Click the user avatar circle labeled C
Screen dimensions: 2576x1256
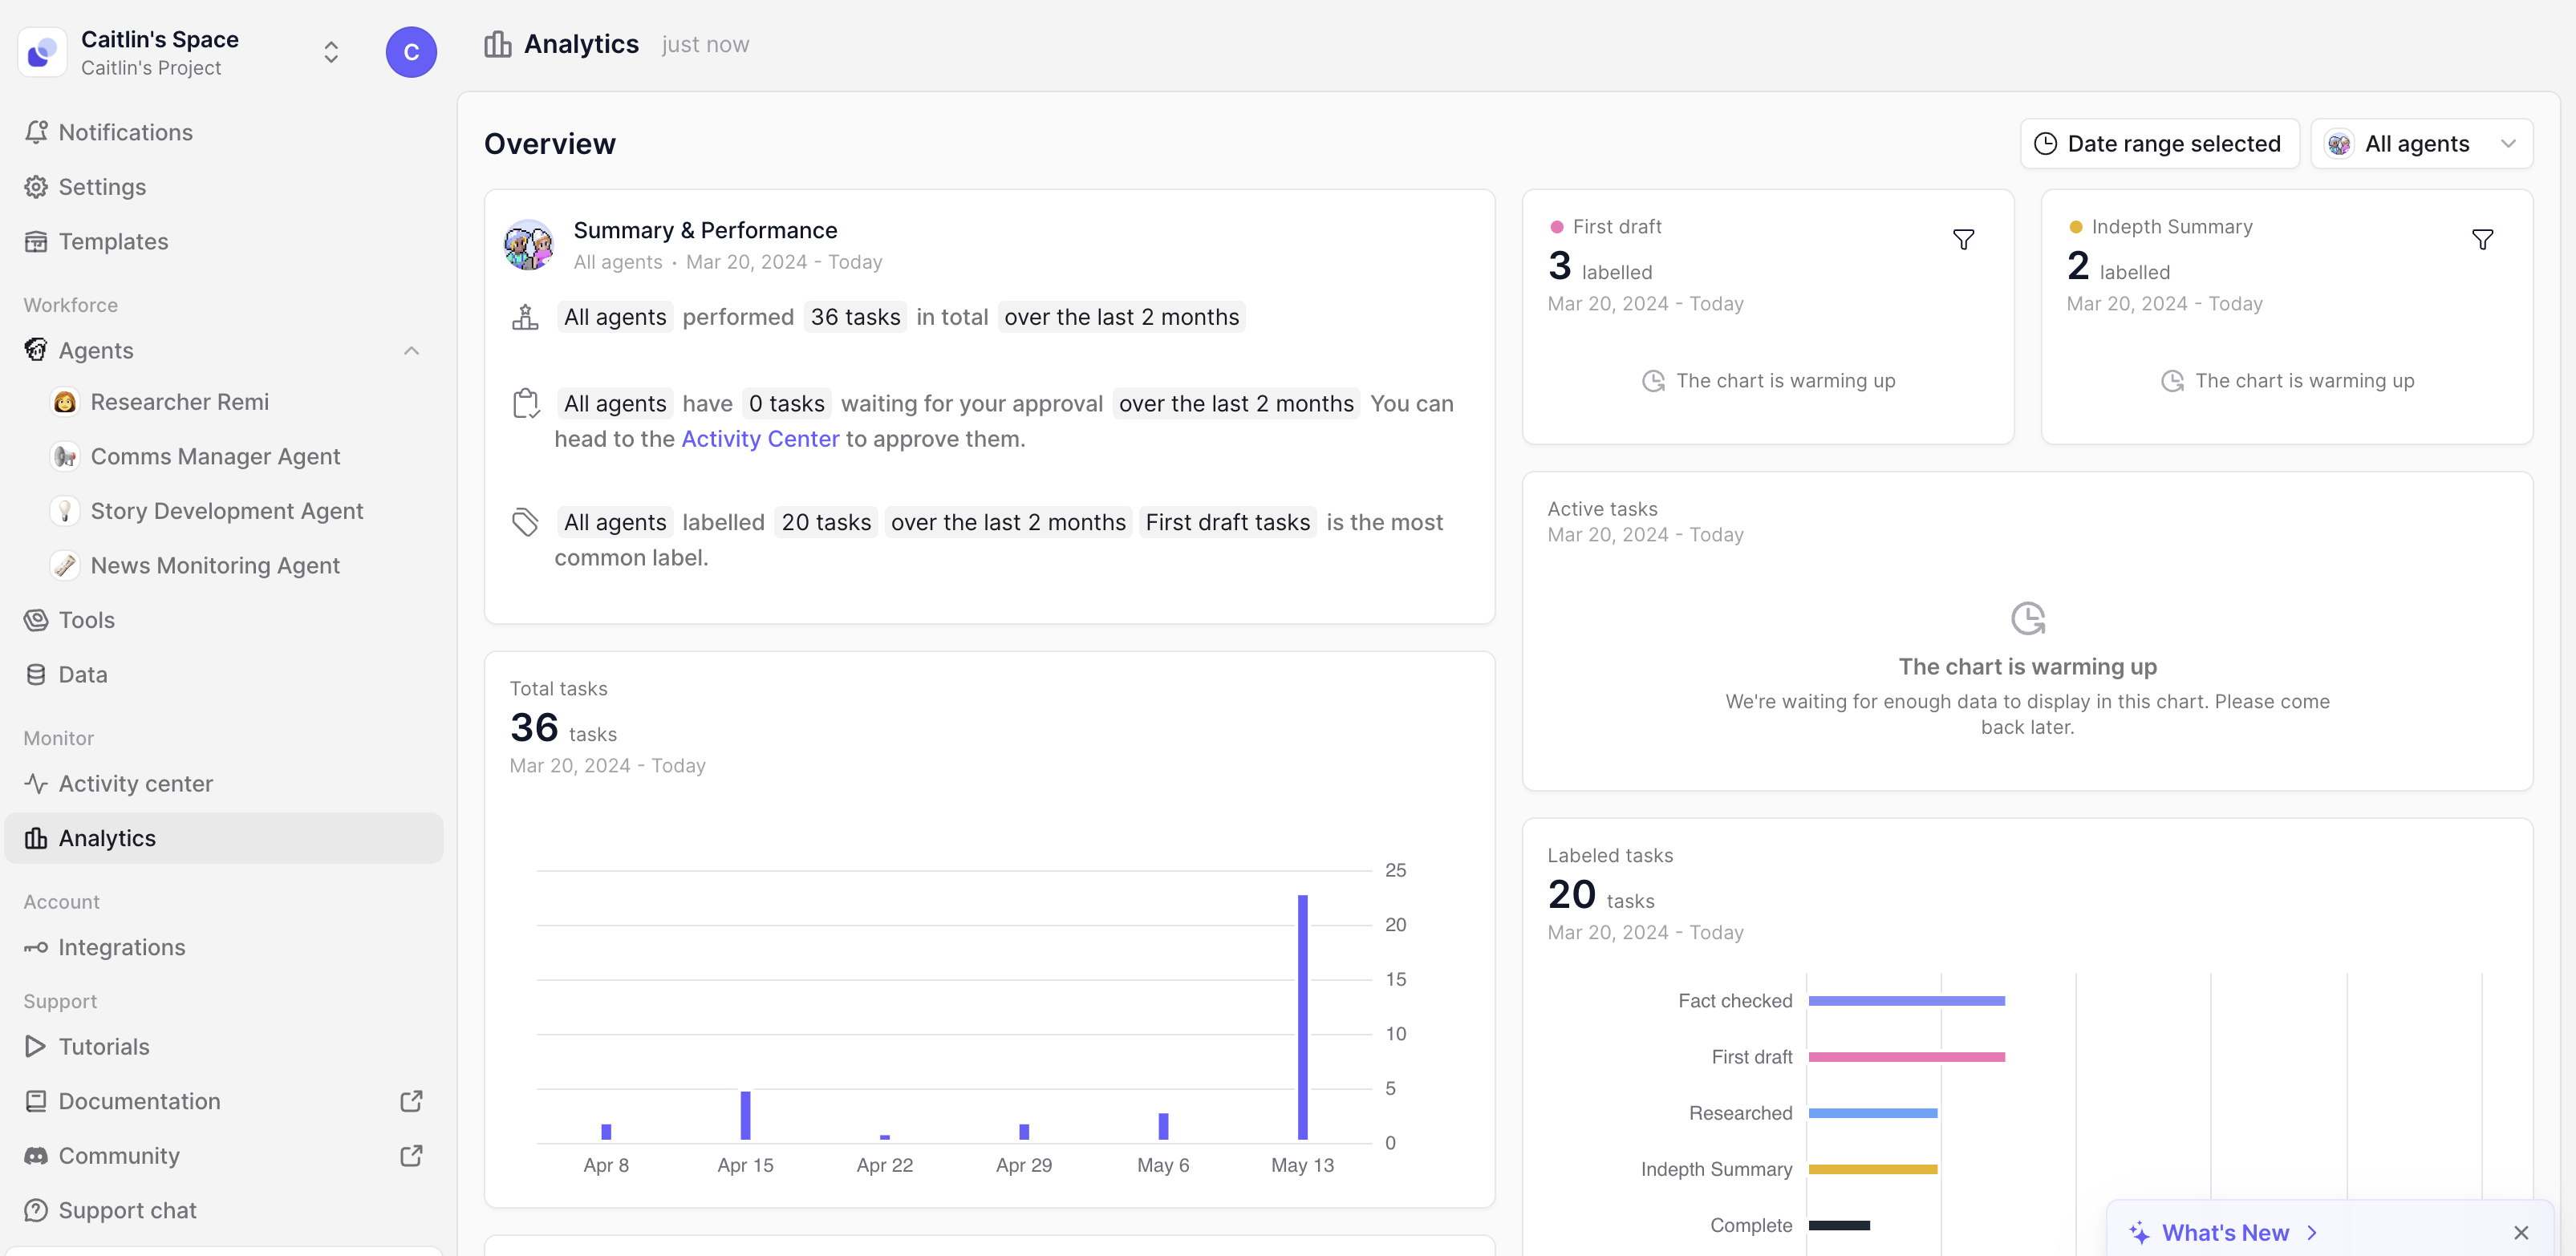pos(411,52)
